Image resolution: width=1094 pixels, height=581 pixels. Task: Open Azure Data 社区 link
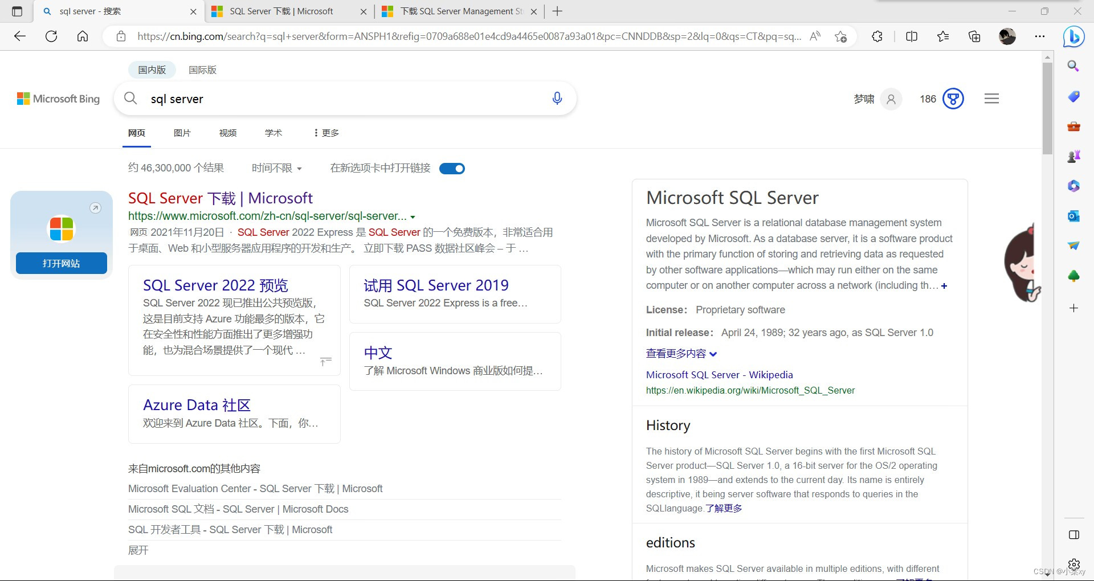(x=197, y=405)
